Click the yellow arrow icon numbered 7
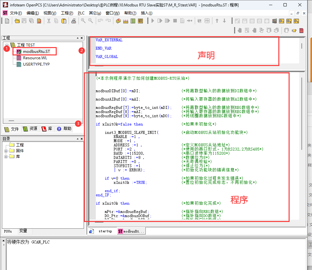The width and height of the screenshot is (312, 270). point(281,21)
